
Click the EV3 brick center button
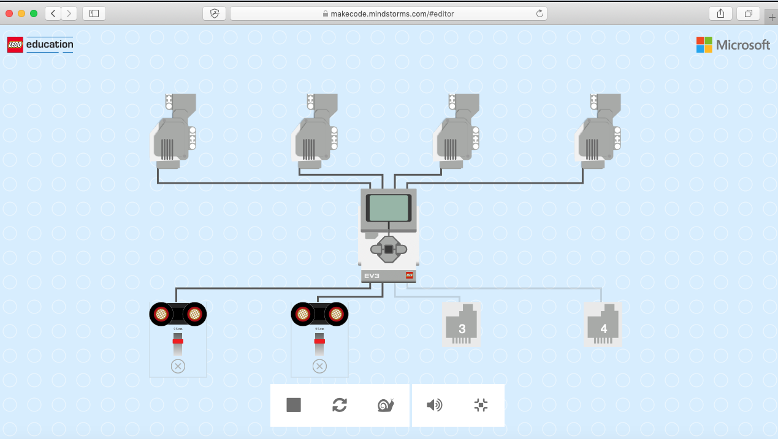coord(389,249)
